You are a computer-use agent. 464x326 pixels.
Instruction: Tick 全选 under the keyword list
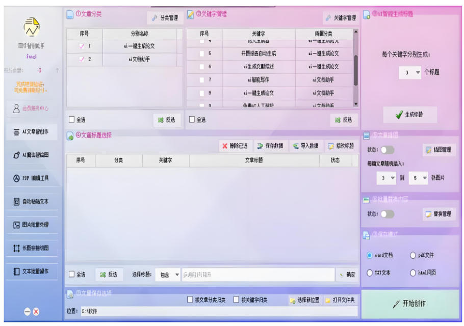[x=192, y=119]
